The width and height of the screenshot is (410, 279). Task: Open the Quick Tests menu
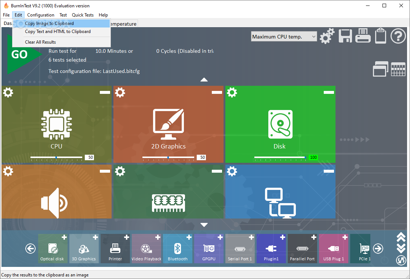point(83,15)
